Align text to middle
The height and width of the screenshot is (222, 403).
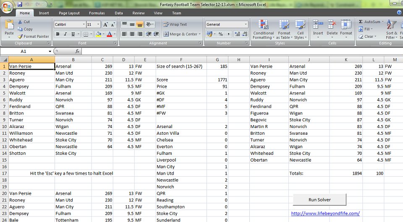click(132, 24)
